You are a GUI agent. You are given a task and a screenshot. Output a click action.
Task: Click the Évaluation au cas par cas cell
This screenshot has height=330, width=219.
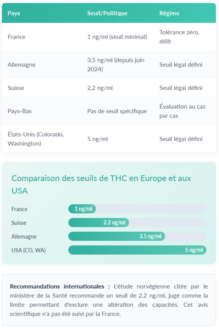click(x=182, y=111)
